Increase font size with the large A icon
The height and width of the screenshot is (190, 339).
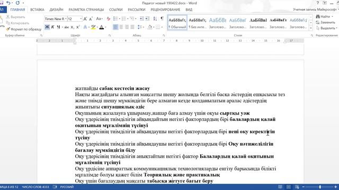[x=85, y=19]
